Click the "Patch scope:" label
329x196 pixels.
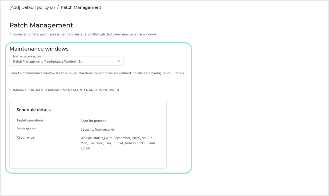coord(26,129)
